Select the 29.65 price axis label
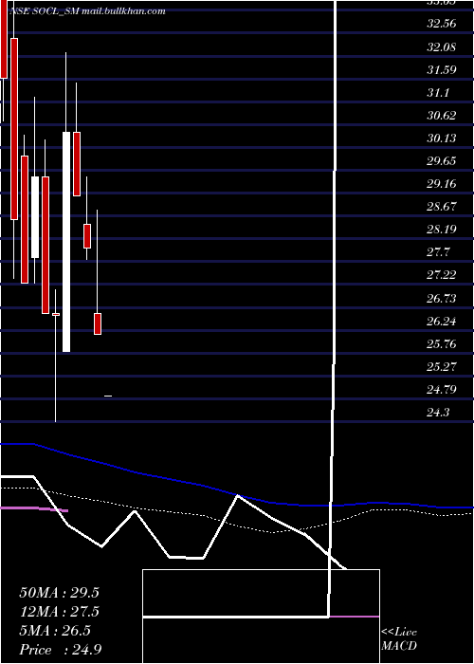This screenshot has height=664, width=474. click(442, 161)
